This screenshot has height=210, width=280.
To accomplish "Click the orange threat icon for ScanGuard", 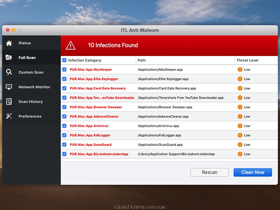I will tap(240, 145).
